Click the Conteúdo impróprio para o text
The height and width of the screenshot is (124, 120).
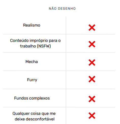pyautogui.click(x=35, y=41)
